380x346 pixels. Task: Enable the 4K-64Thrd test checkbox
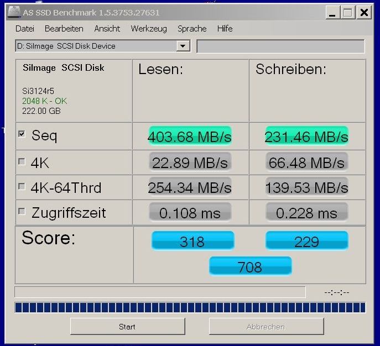(x=22, y=186)
